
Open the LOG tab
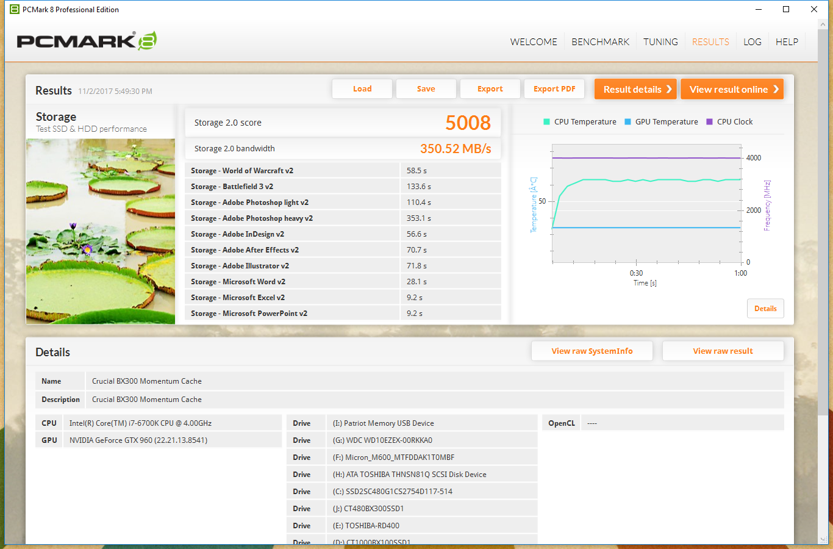tap(752, 42)
